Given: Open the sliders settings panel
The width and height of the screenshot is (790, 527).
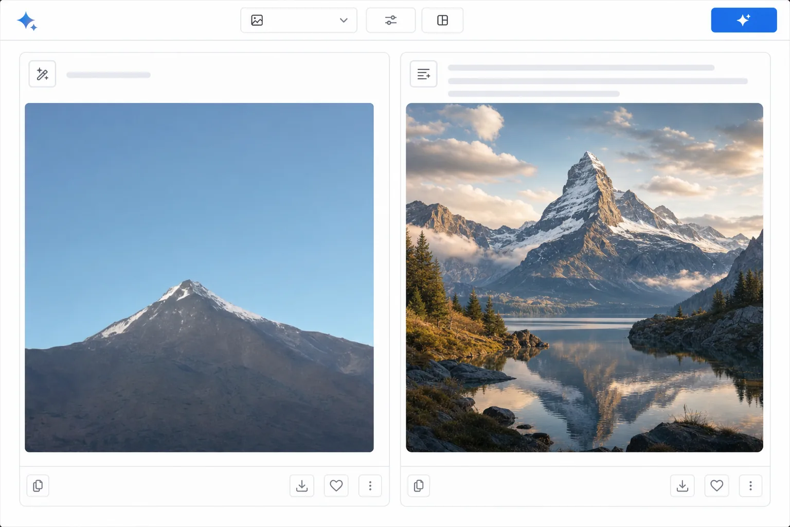Looking at the screenshot, I should tap(391, 20).
